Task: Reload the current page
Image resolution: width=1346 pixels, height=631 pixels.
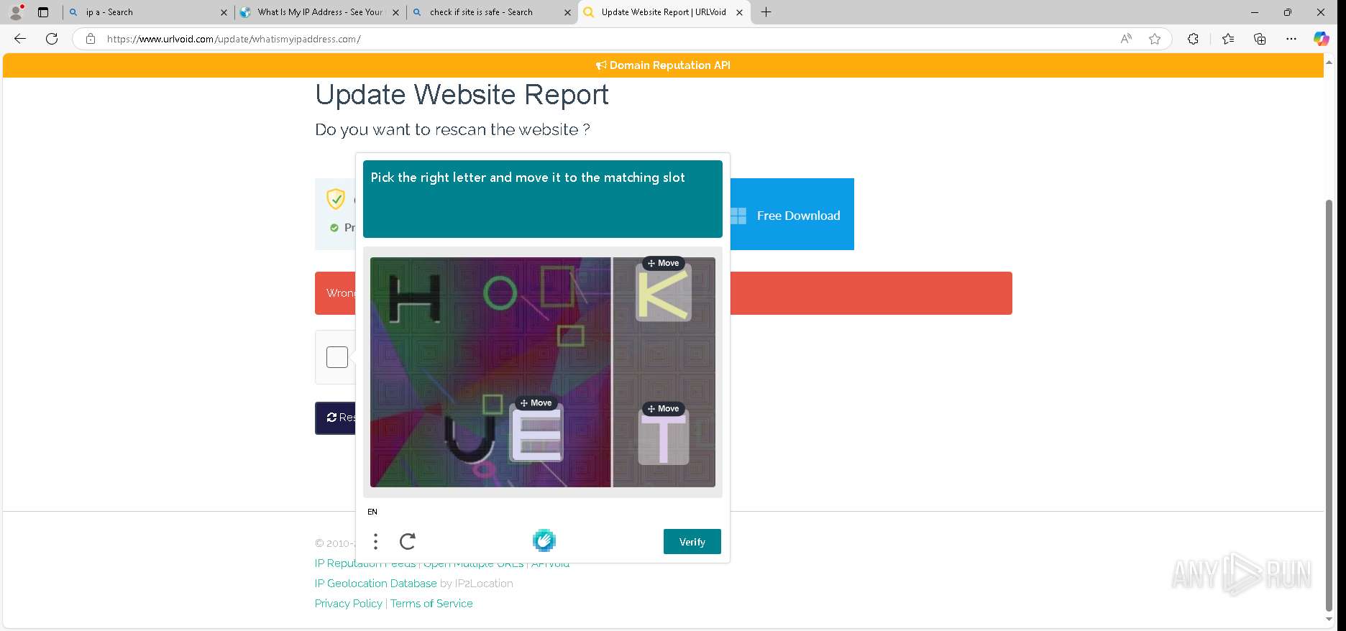Action: coord(52,39)
